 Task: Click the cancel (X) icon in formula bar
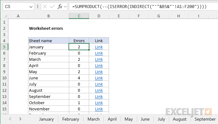(45, 7)
